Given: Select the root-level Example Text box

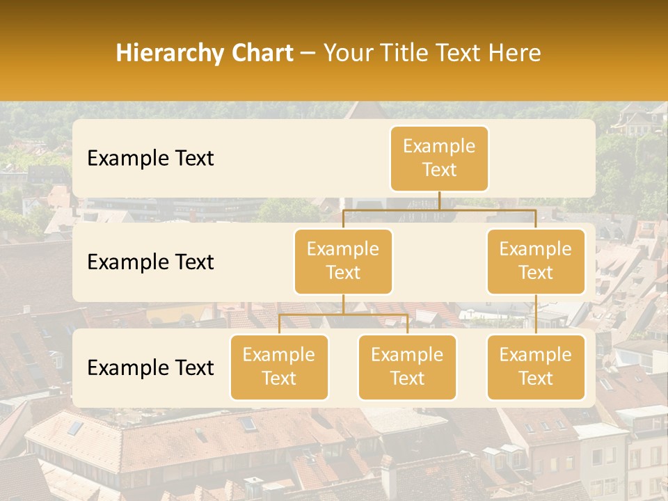Looking at the screenshot, I should (x=439, y=158).
